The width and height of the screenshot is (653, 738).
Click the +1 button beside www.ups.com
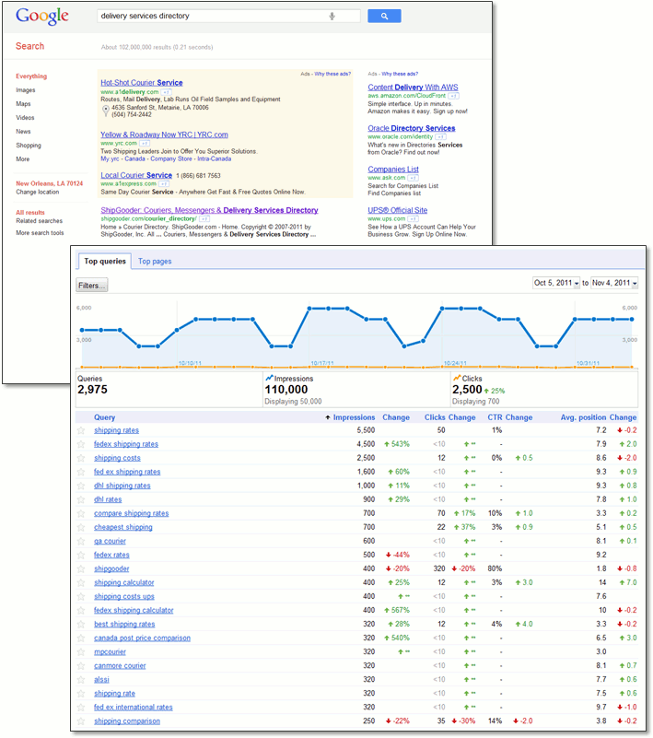pos(413,219)
